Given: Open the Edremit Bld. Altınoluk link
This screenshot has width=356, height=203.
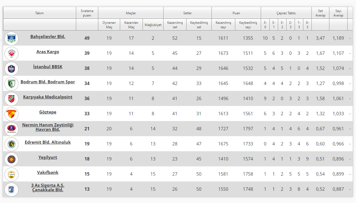Looking at the screenshot, I should (x=48, y=142).
